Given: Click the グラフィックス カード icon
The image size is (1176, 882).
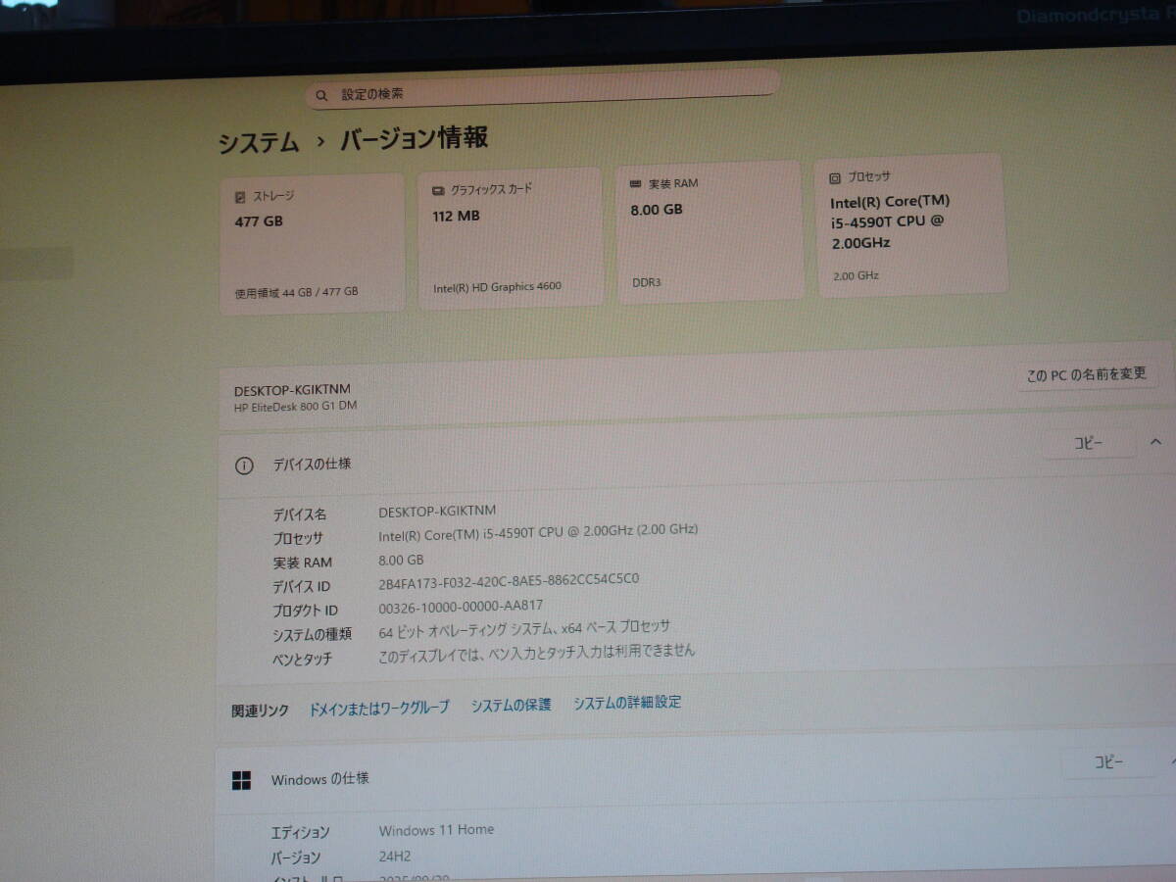Looking at the screenshot, I should pyautogui.click(x=438, y=190).
